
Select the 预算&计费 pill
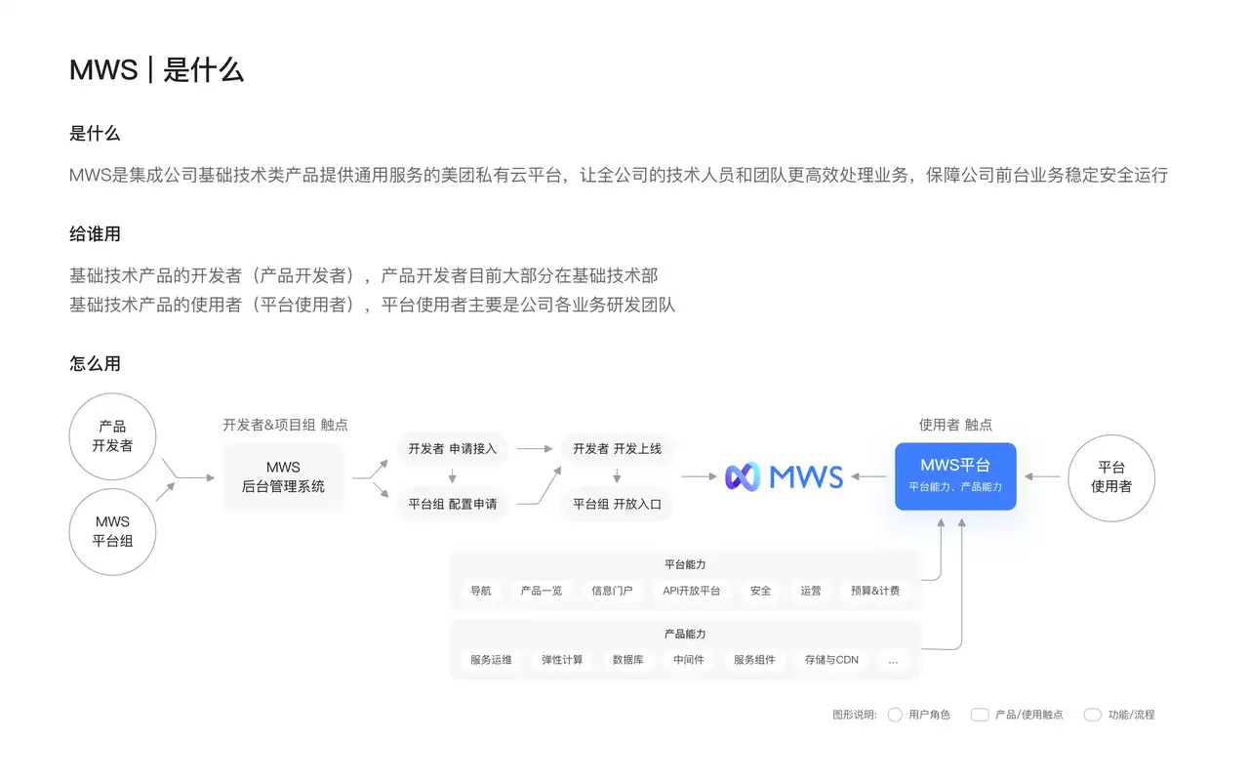point(875,591)
